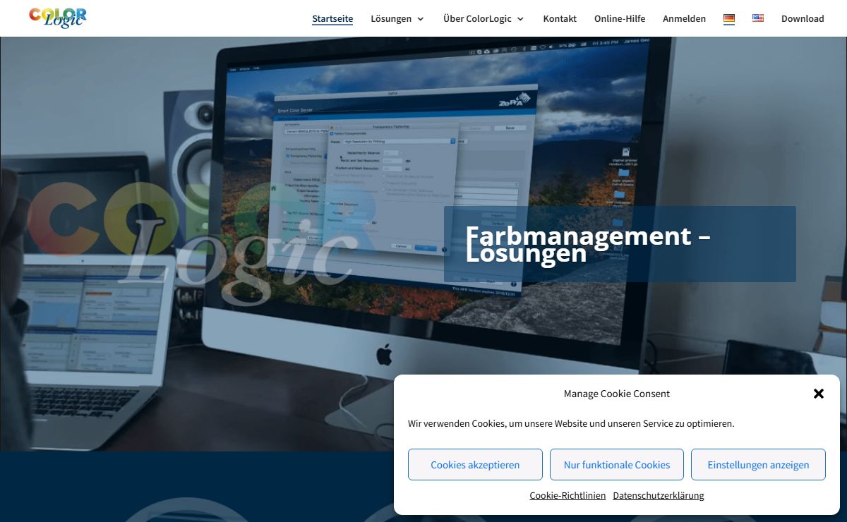Click the cookie notice text about Website optimieren
The height and width of the screenshot is (522, 847).
pyautogui.click(x=571, y=424)
